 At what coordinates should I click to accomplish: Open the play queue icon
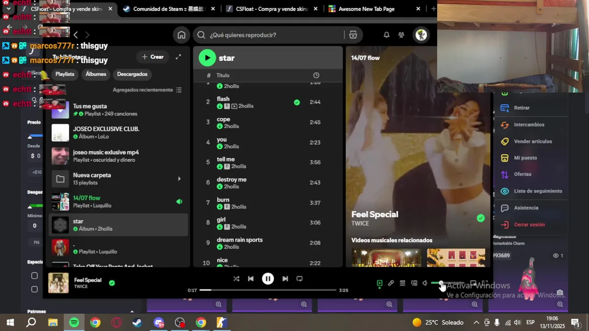tap(402, 283)
